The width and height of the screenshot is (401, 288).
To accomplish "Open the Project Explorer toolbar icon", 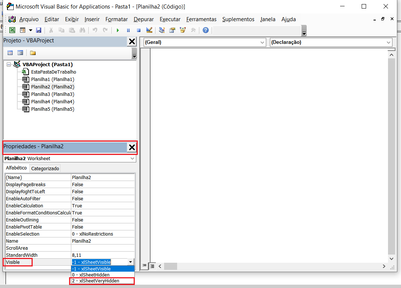I will pyautogui.click(x=162, y=30).
